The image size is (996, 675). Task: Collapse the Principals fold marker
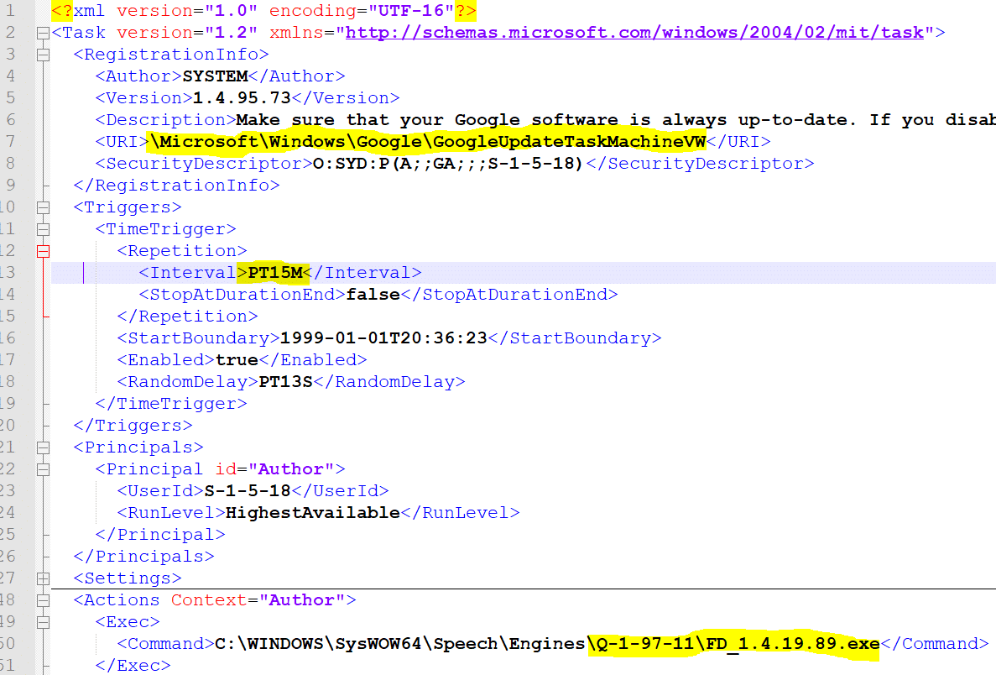coord(43,447)
